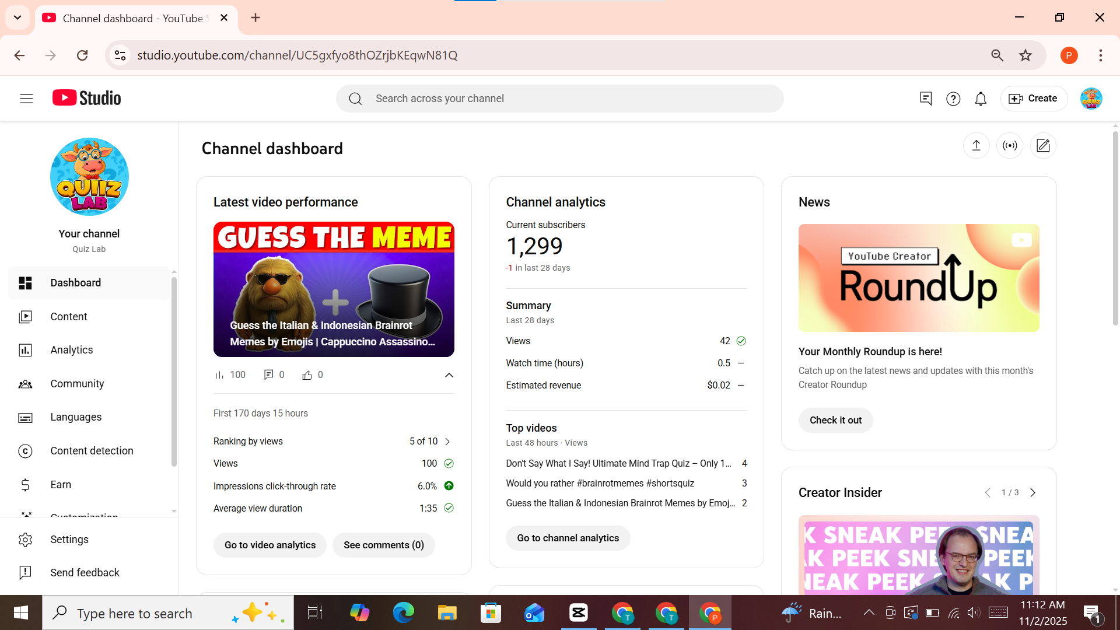Screen dimensions: 1120x630
Task: Toggle the navigation sidebar with hamburger menu
Action: coord(26,98)
